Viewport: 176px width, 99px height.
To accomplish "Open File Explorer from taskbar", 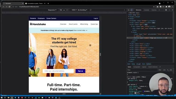I will click(9, 98).
